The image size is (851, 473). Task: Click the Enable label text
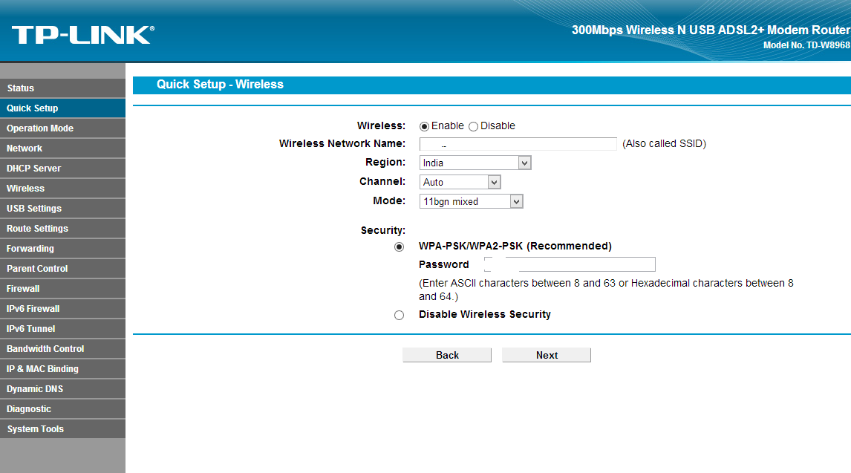[447, 125]
